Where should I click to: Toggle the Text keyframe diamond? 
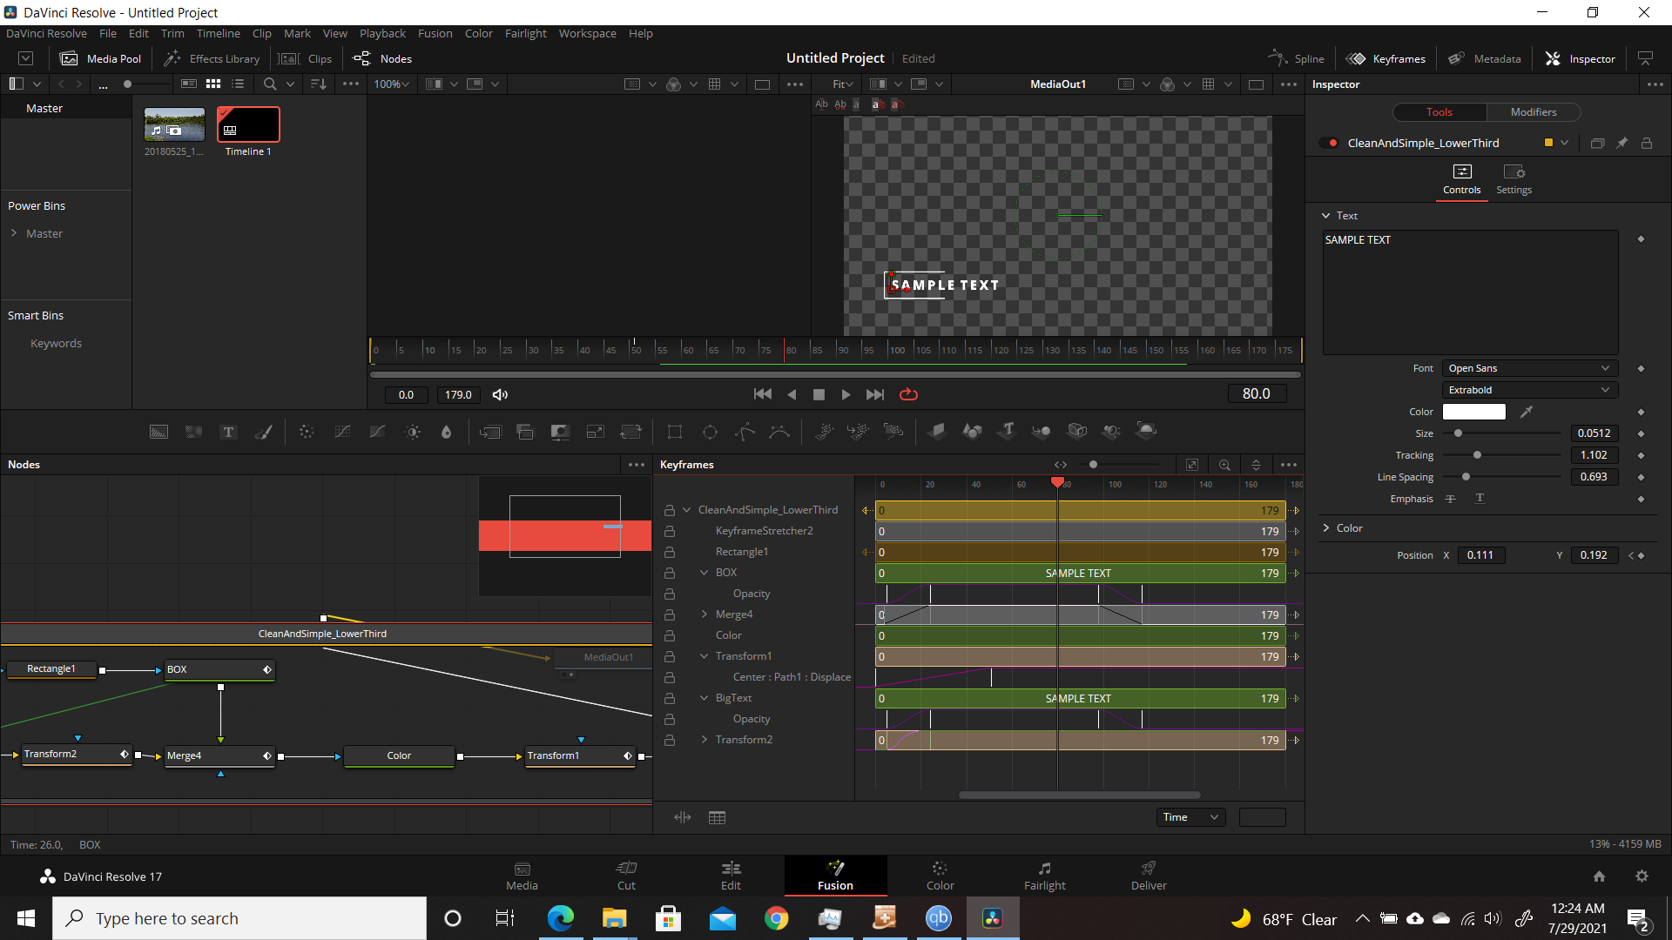pos(1641,238)
